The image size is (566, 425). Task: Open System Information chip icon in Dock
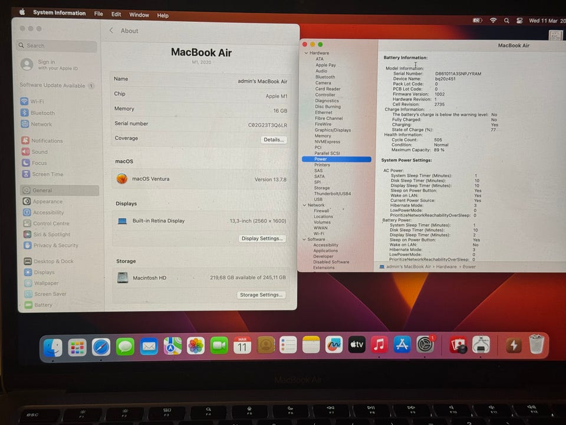(x=481, y=345)
